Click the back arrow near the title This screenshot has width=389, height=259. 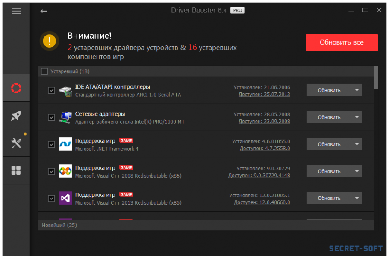pyautogui.click(x=43, y=12)
